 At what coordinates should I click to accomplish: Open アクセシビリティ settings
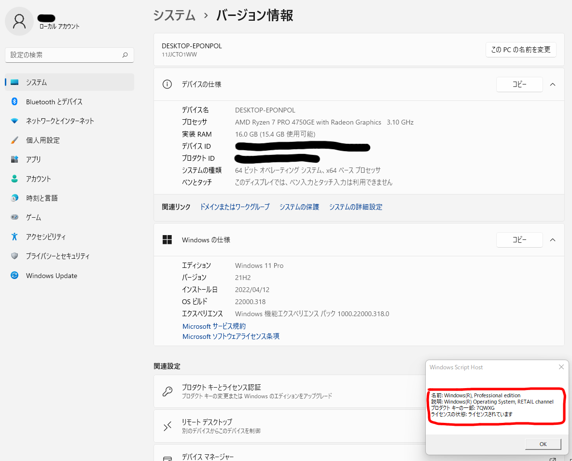(70, 237)
